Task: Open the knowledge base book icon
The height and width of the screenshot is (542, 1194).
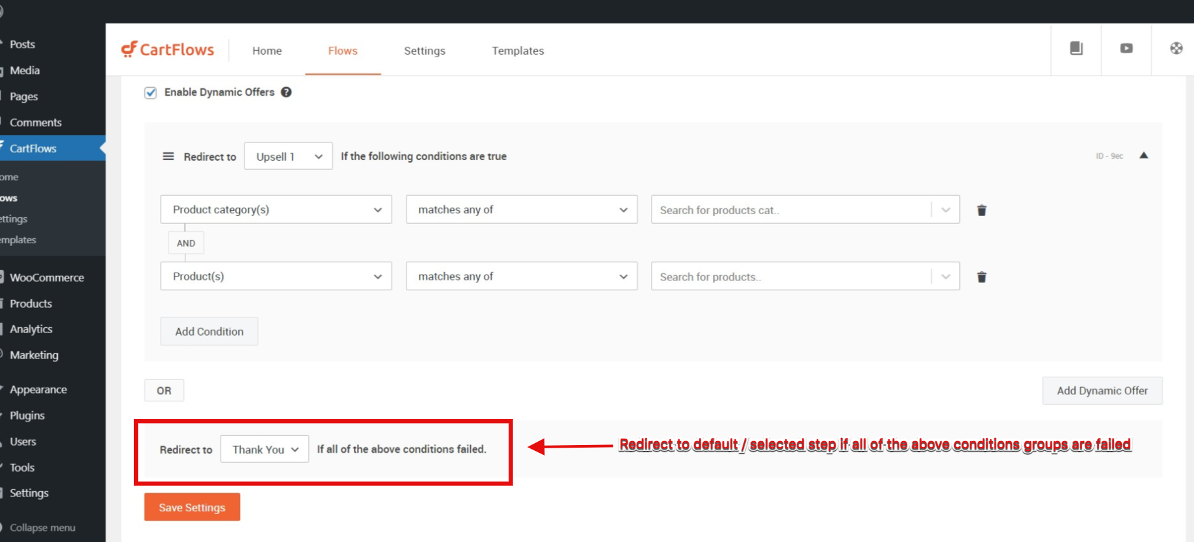Action: (x=1076, y=48)
